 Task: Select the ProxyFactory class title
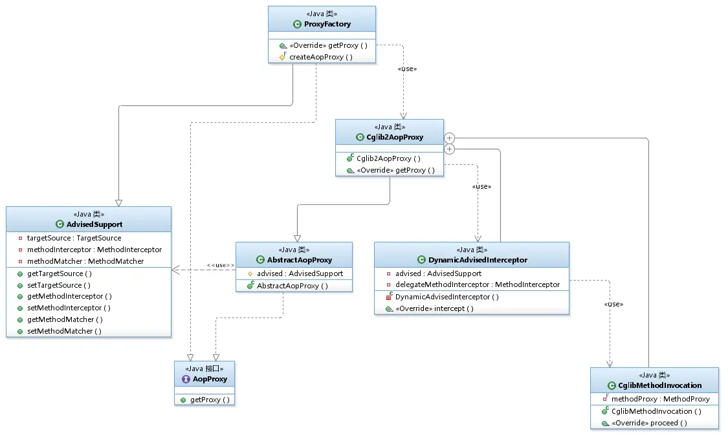pyautogui.click(x=327, y=24)
